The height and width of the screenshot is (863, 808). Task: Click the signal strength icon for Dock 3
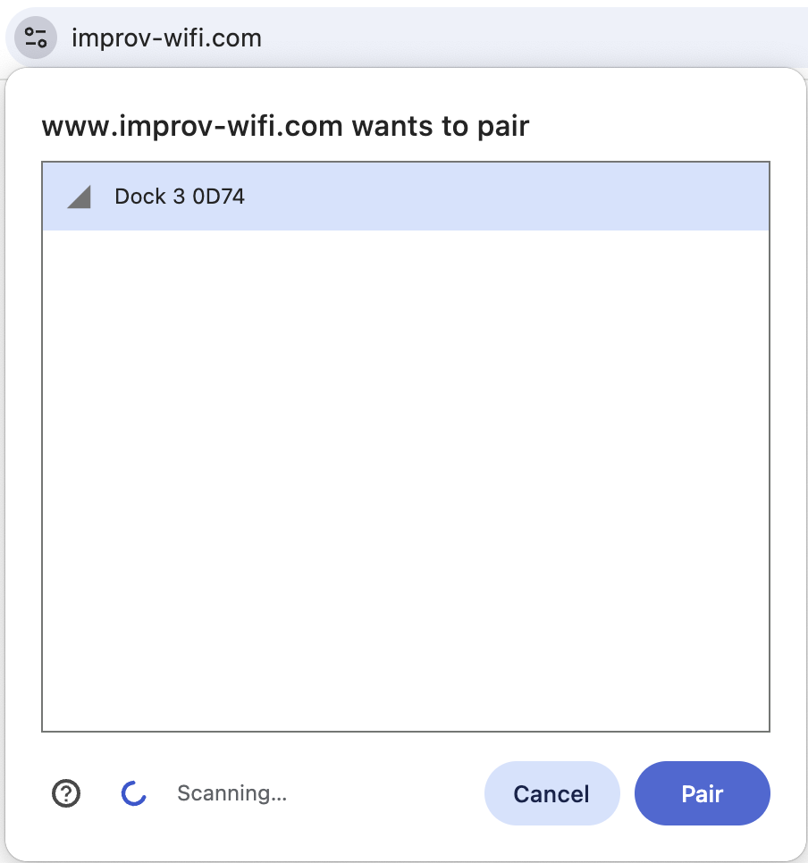[79, 197]
